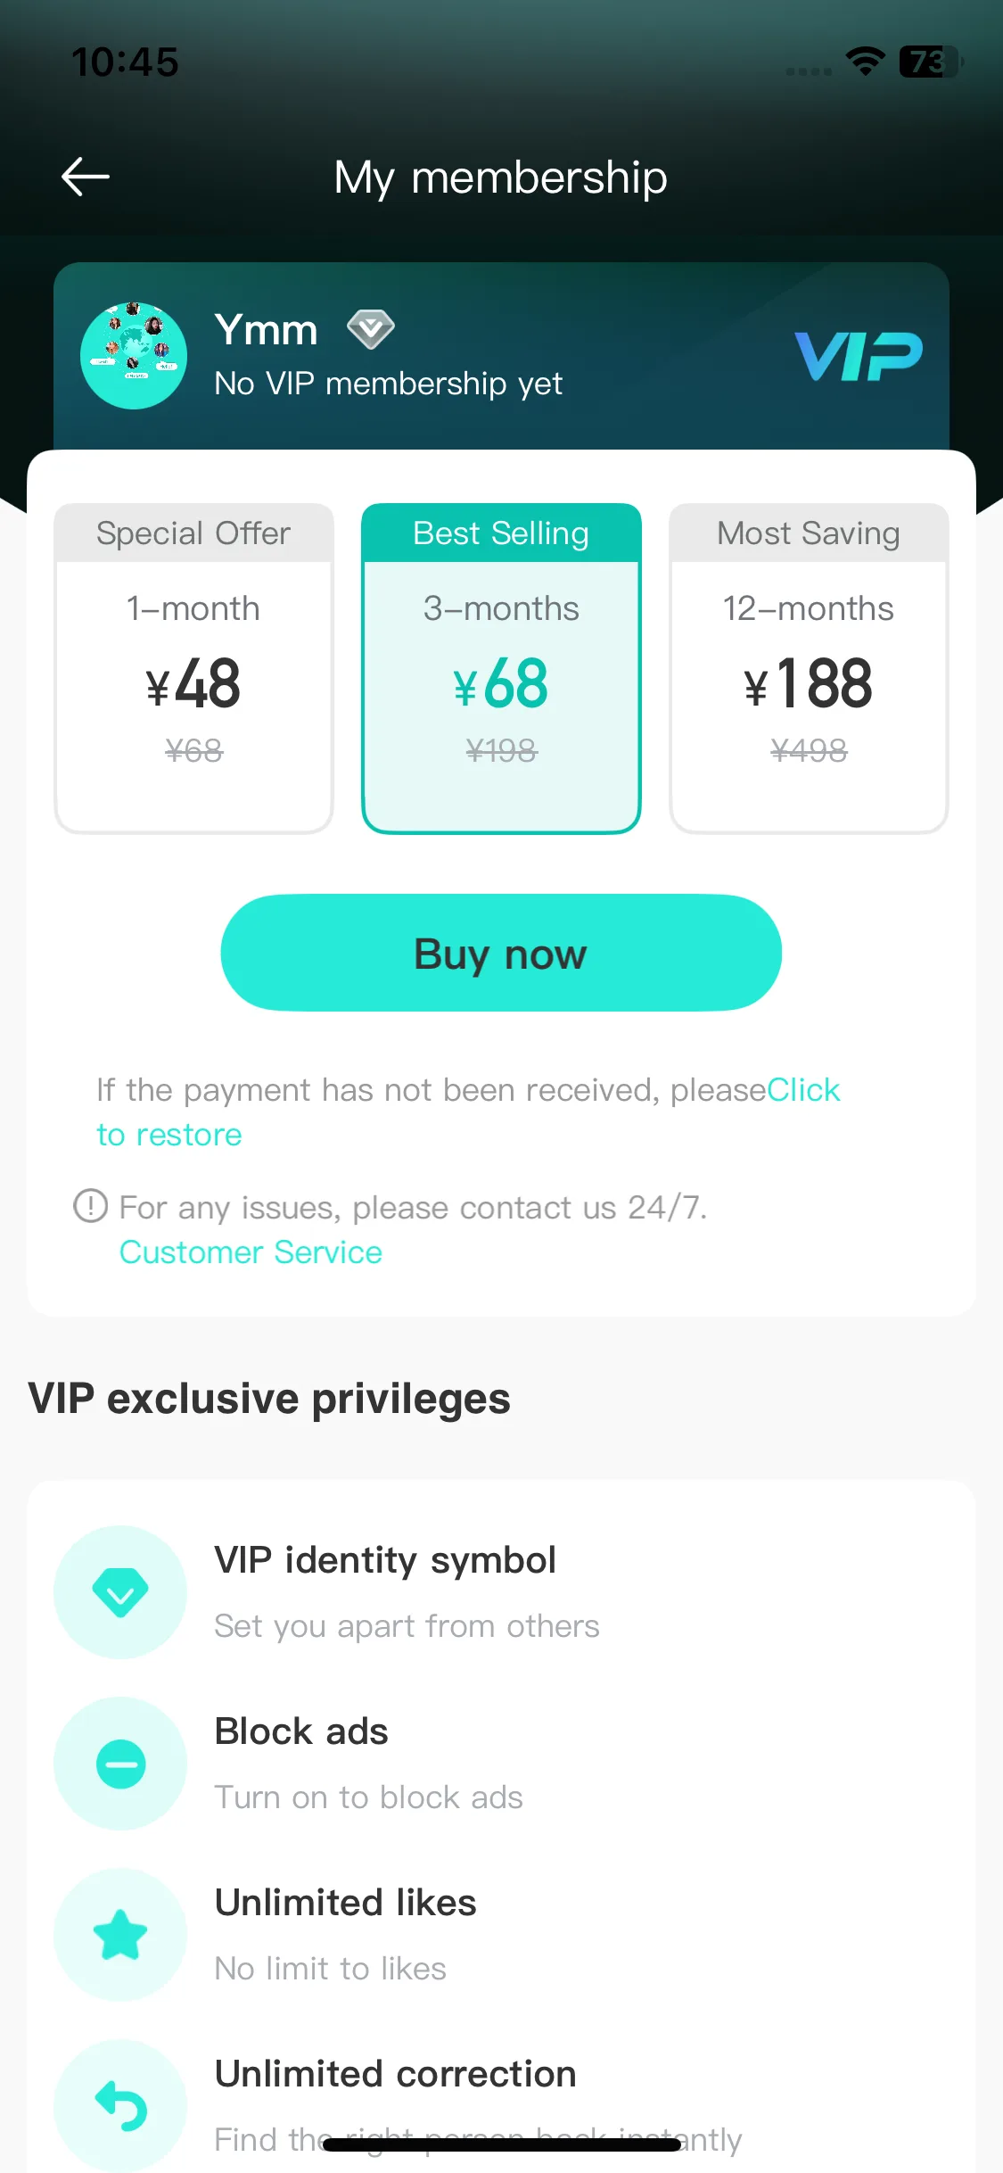This screenshot has width=1003, height=2173.
Task: Select the 3-months ¥68 plan
Action: coord(501,668)
